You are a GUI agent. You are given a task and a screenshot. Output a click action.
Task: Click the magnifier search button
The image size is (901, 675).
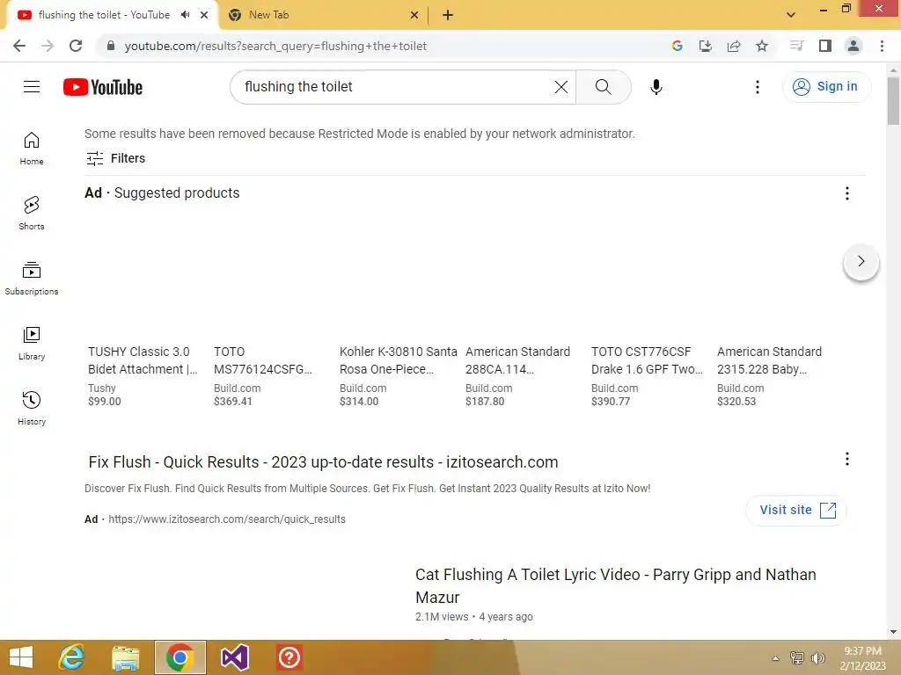(x=604, y=87)
